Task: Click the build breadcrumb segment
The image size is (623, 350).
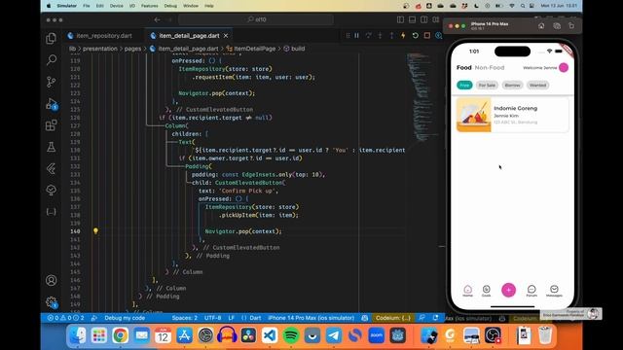Action: 298,49
